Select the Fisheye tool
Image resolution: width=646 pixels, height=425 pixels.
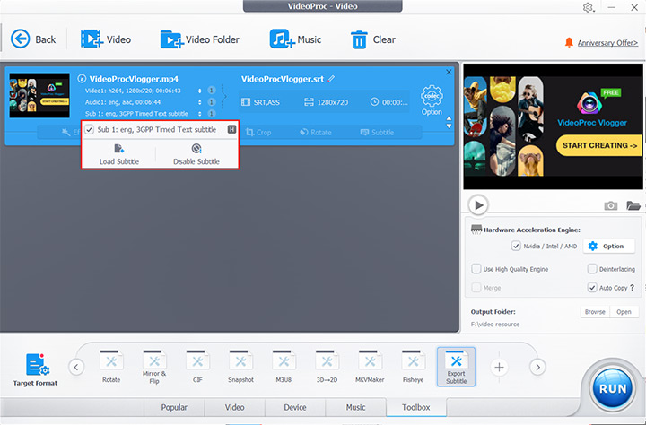413,367
